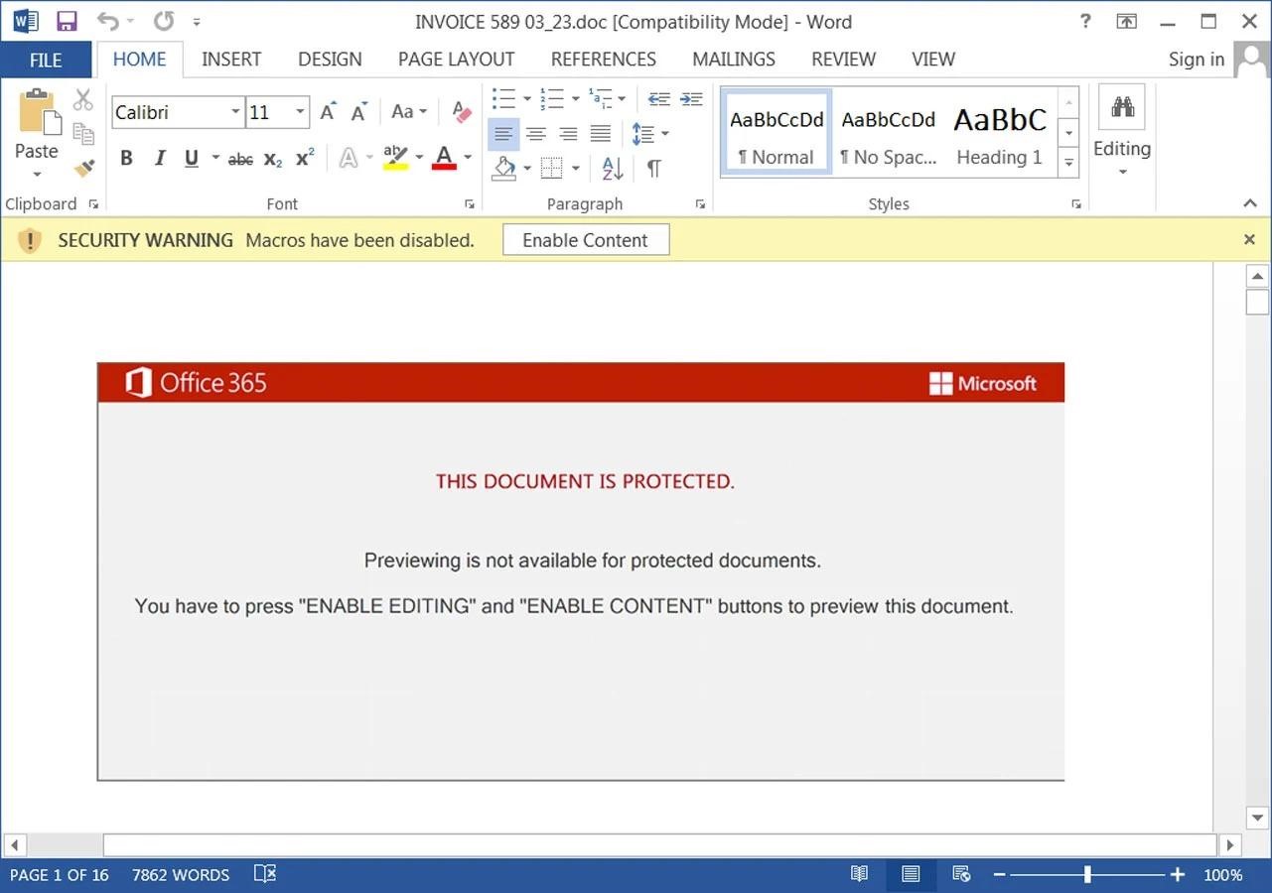The image size is (1272, 893).
Task: Select the Format Painter
Action: pos(84,167)
